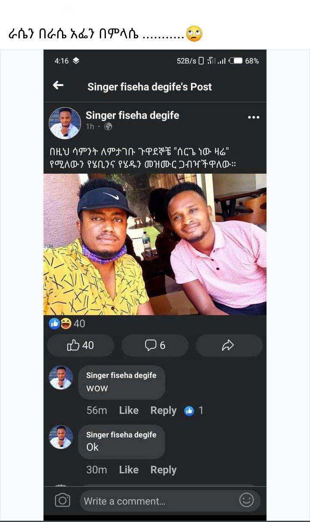Like the "wow" comment
The height and width of the screenshot is (522, 310).
129,410
